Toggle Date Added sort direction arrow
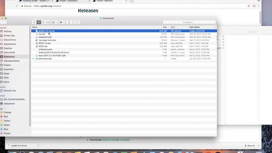 pyautogui.click(x=215, y=27)
